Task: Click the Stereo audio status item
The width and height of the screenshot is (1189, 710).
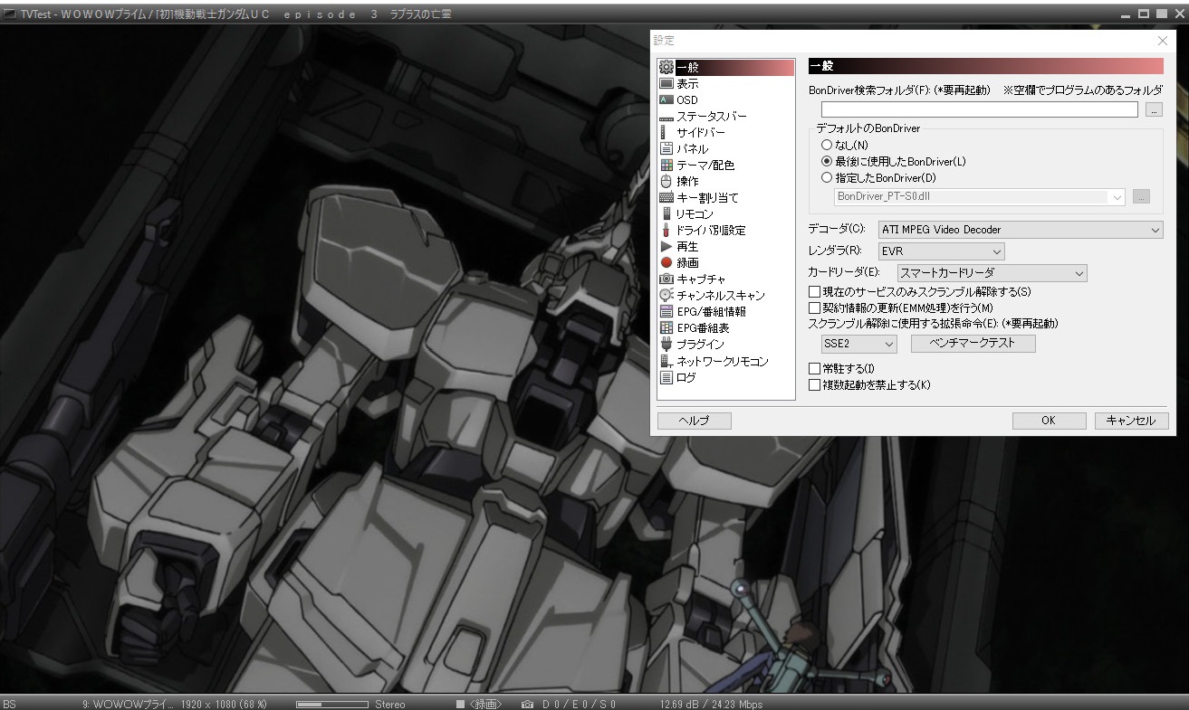Action: coord(390,704)
